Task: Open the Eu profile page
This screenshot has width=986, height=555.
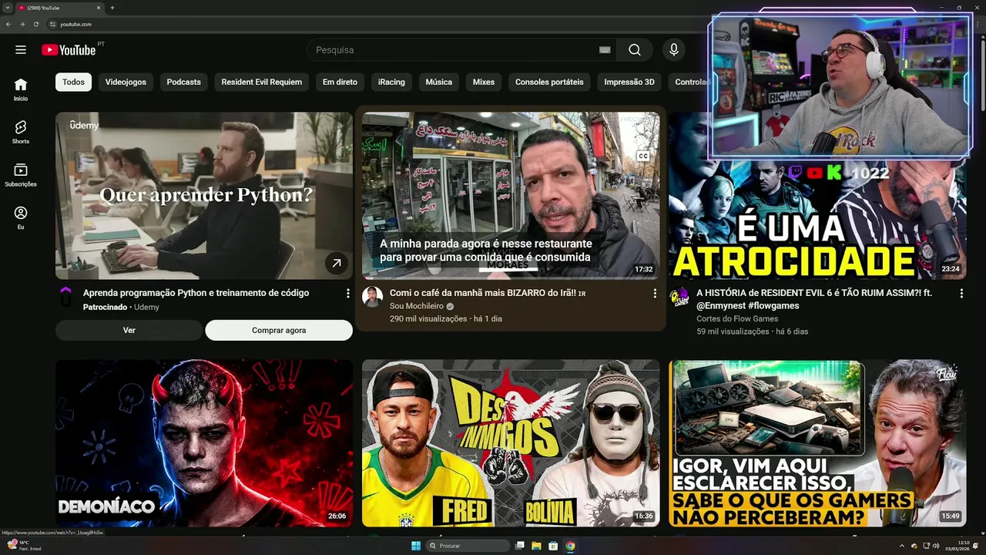Action: [21, 217]
